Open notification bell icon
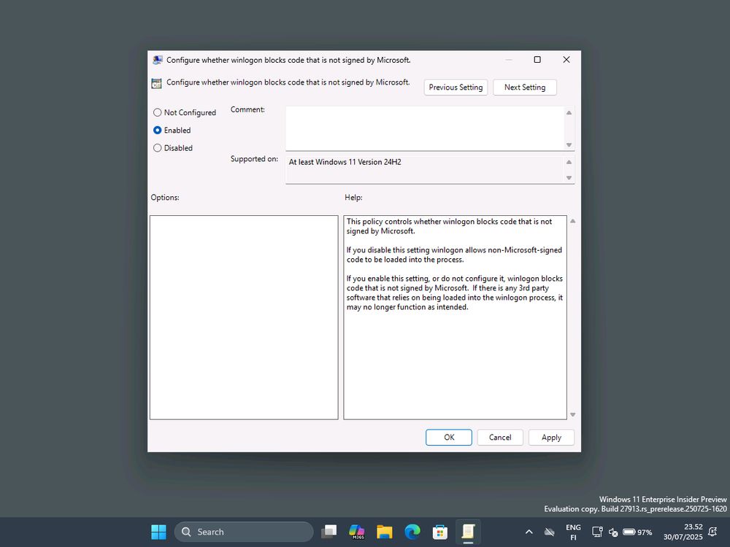The image size is (730, 547). (712, 532)
